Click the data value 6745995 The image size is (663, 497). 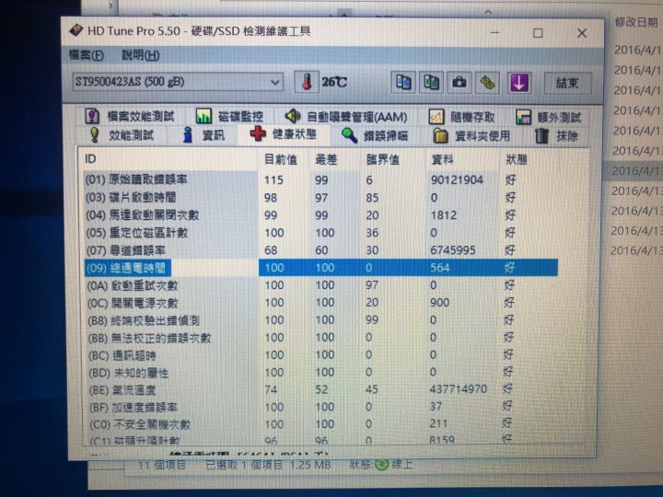[453, 250]
